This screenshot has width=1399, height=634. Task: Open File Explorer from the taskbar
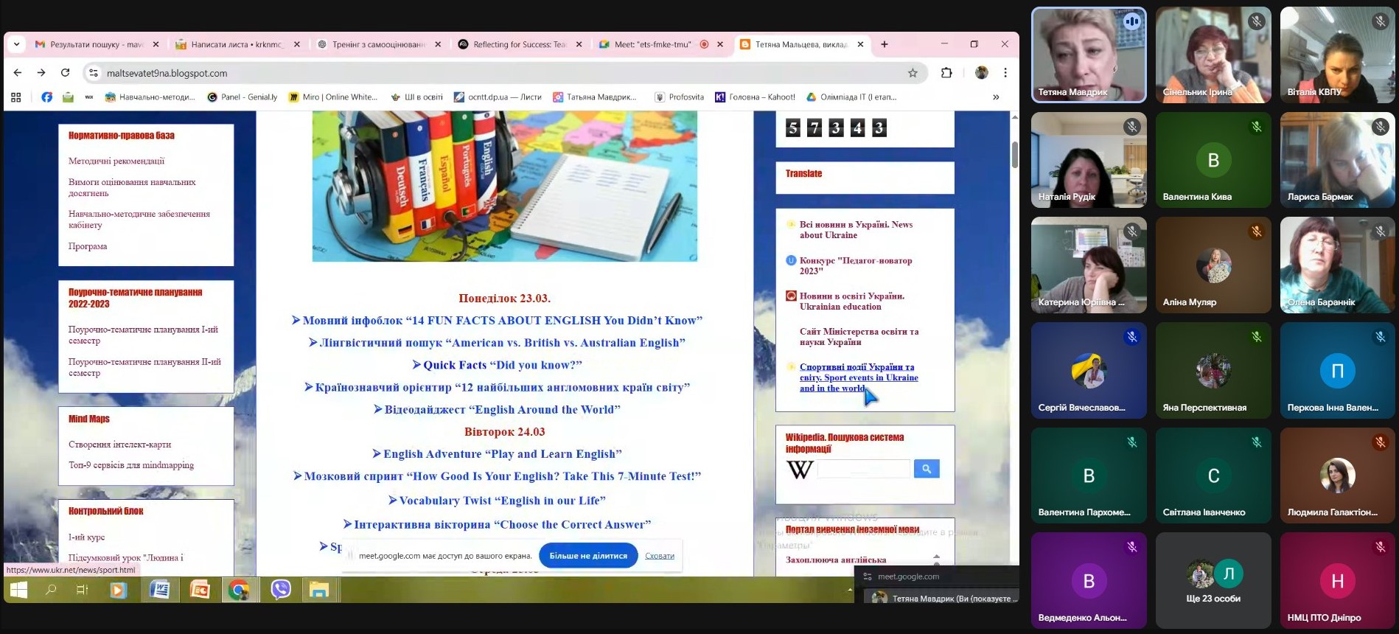pyautogui.click(x=319, y=590)
